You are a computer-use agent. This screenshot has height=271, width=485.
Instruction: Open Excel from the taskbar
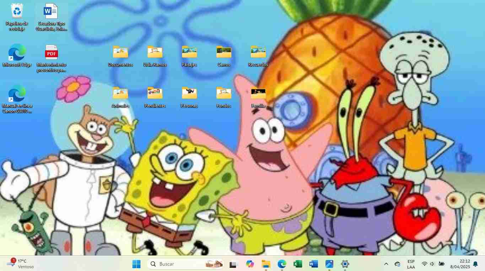click(298, 264)
